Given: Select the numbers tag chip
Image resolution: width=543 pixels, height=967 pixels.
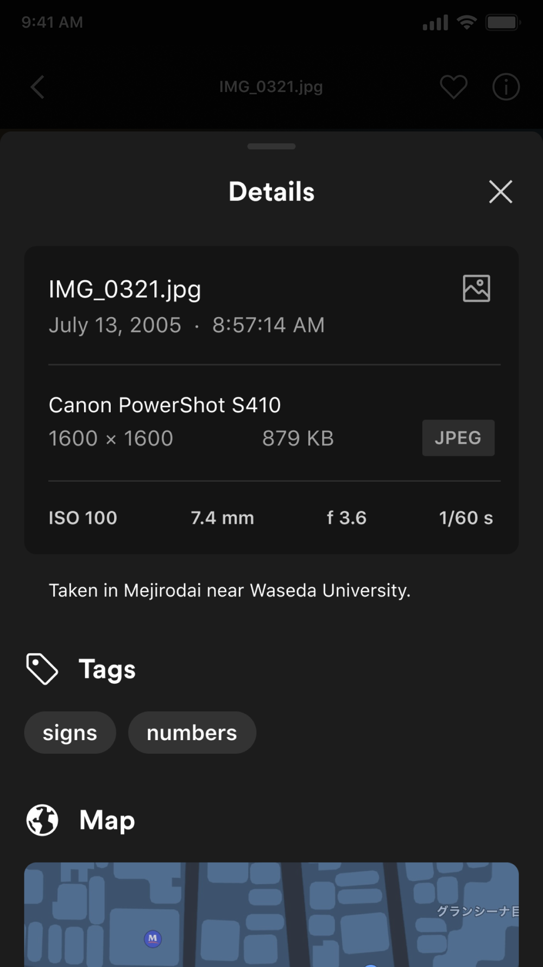Looking at the screenshot, I should 192,733.
